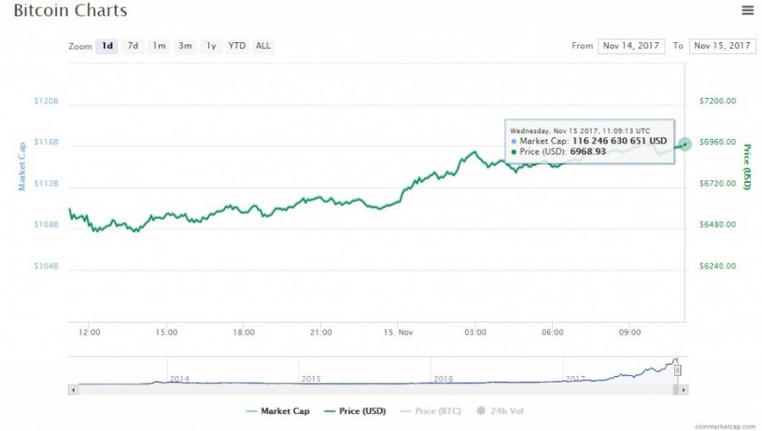Screen dimensions: 762x431
Task: Select the 3m zoom range
Action: tap(185, 47)
